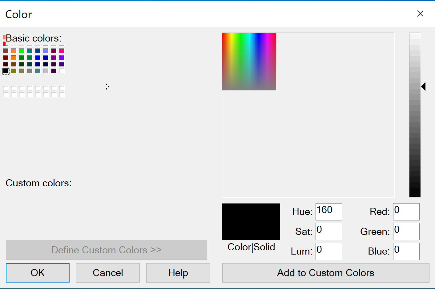Confirm the color with OK

pos(38,273)
